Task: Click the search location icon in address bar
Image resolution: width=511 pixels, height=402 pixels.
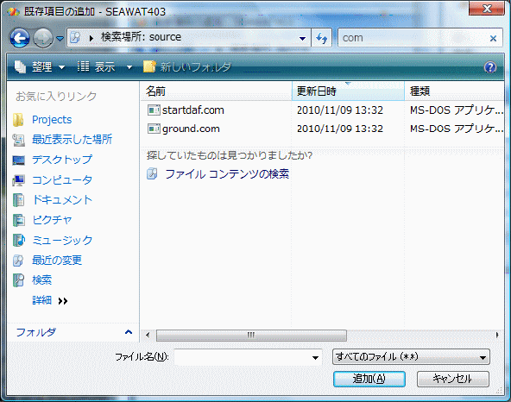Action: [76, 37]
